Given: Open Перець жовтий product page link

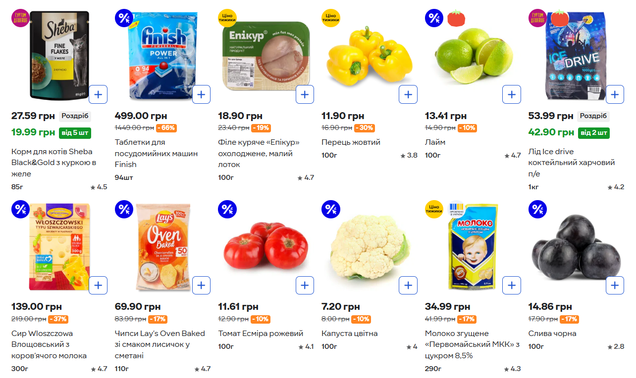Looking at the screenshot, I should [x=351, y=142].
